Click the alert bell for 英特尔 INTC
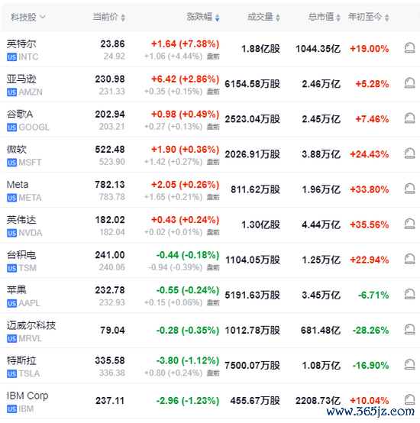This screenshot has height=423, width=420. pyautogui.click(x=409, y=48)
